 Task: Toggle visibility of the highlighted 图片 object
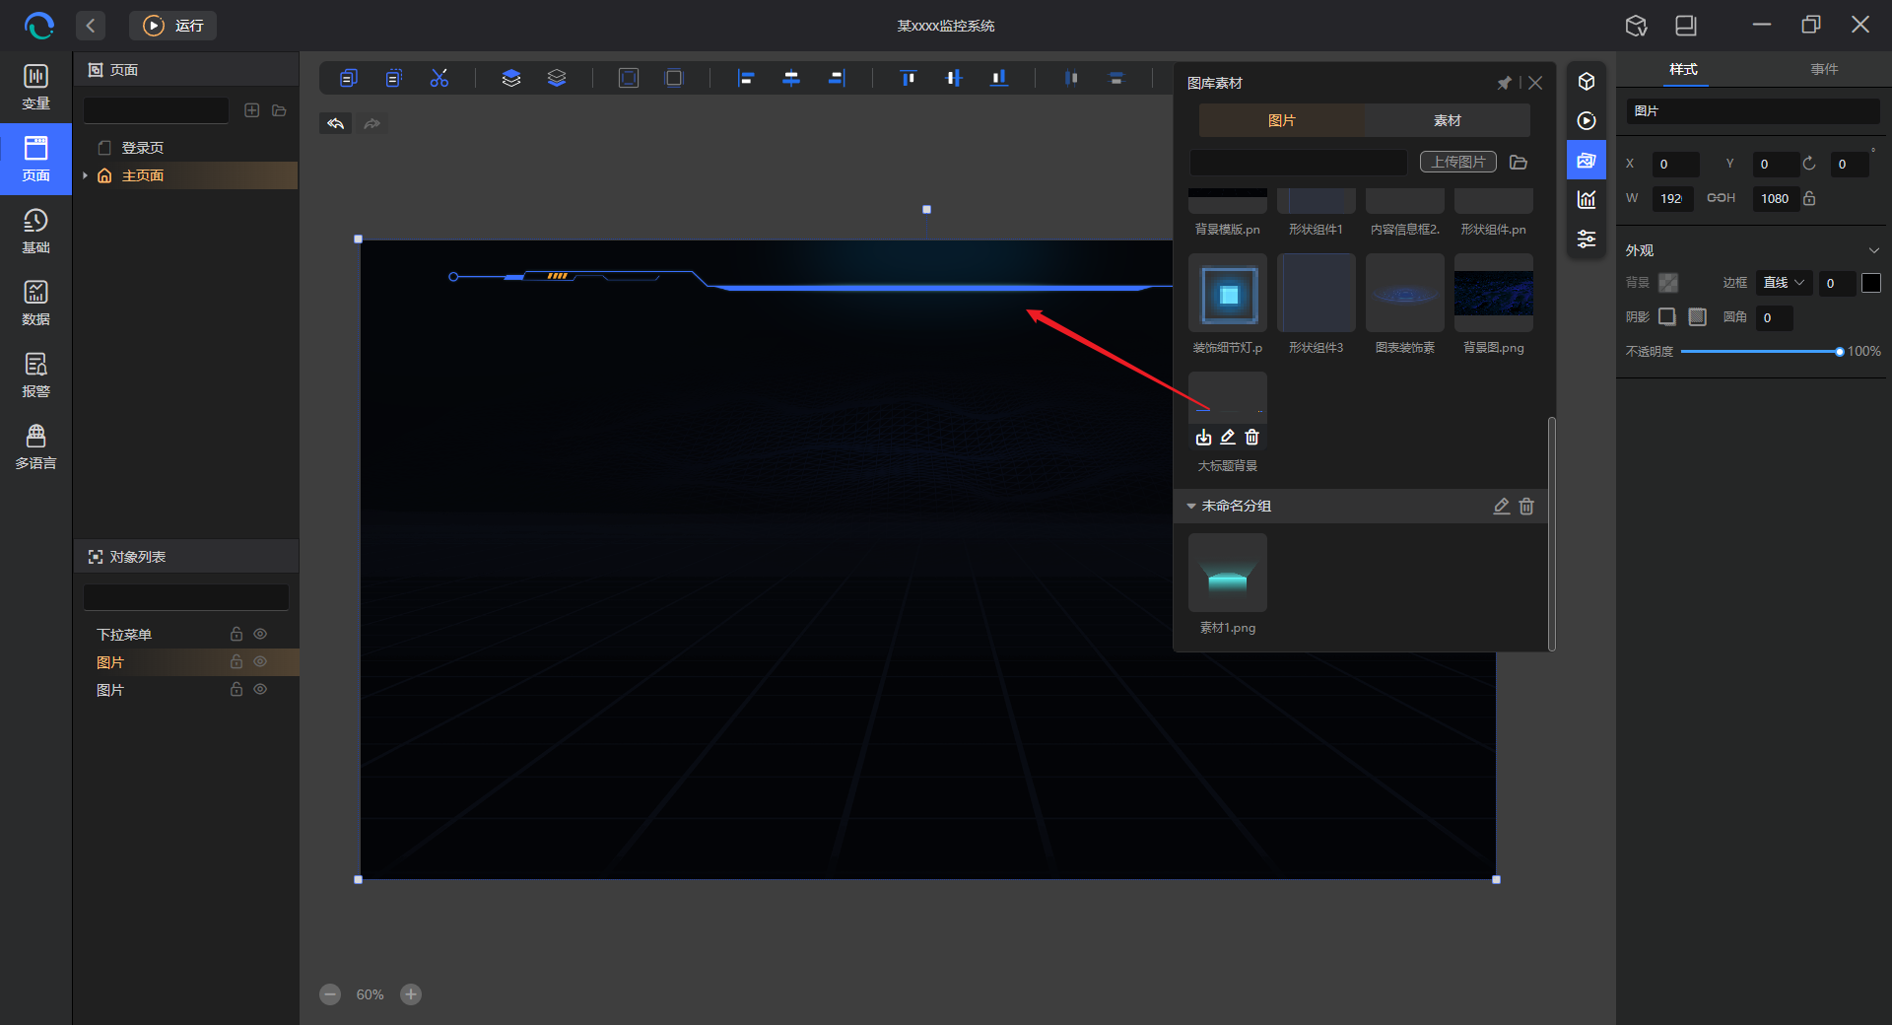[260, 661]
